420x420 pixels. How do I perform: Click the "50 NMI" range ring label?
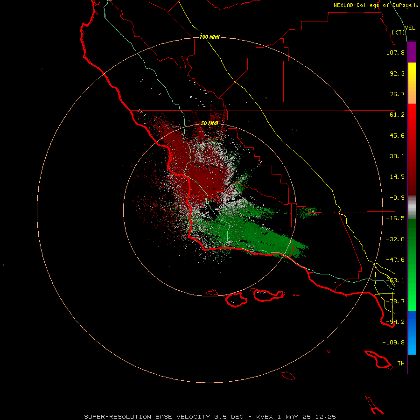pyautogui.click(x=210, y=123)
